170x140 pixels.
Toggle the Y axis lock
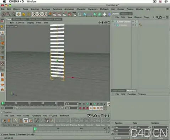click(x=39, y=14)
